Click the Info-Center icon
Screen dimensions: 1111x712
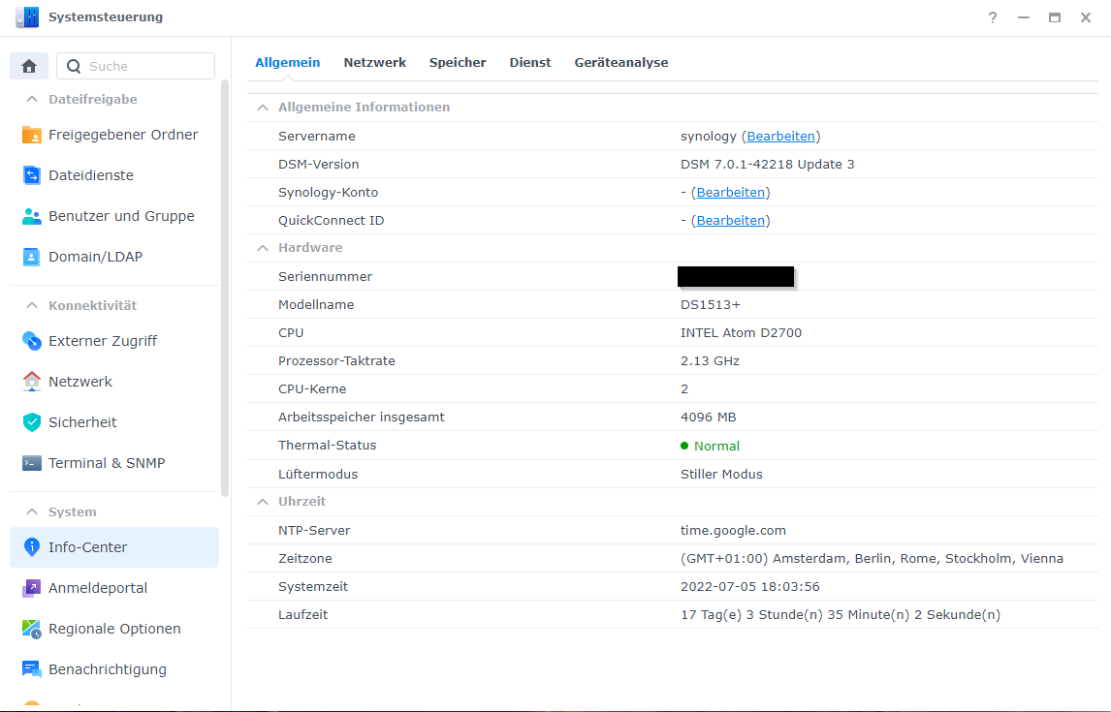31,547
